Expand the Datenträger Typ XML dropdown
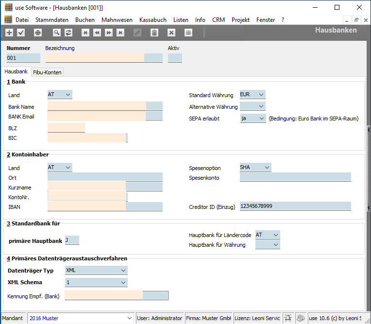The image size is (371, 324). [x=123, y=270]
